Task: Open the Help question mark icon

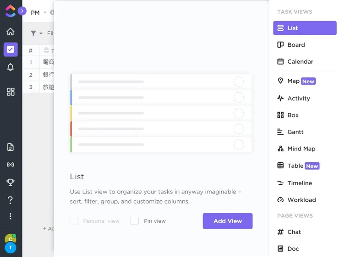Action: coord(11,200)
